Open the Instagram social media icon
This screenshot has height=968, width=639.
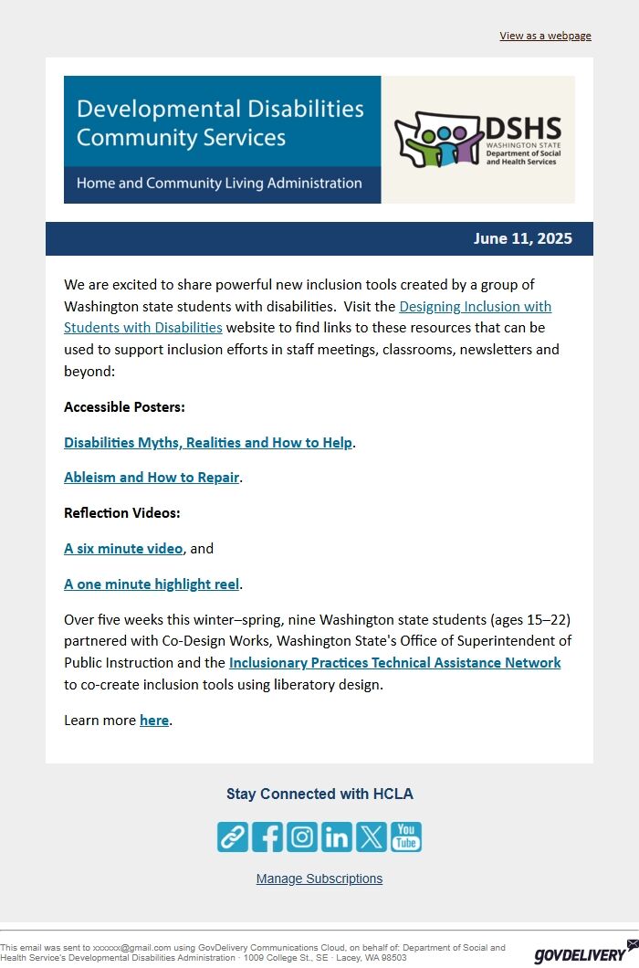tap(302, 836)
